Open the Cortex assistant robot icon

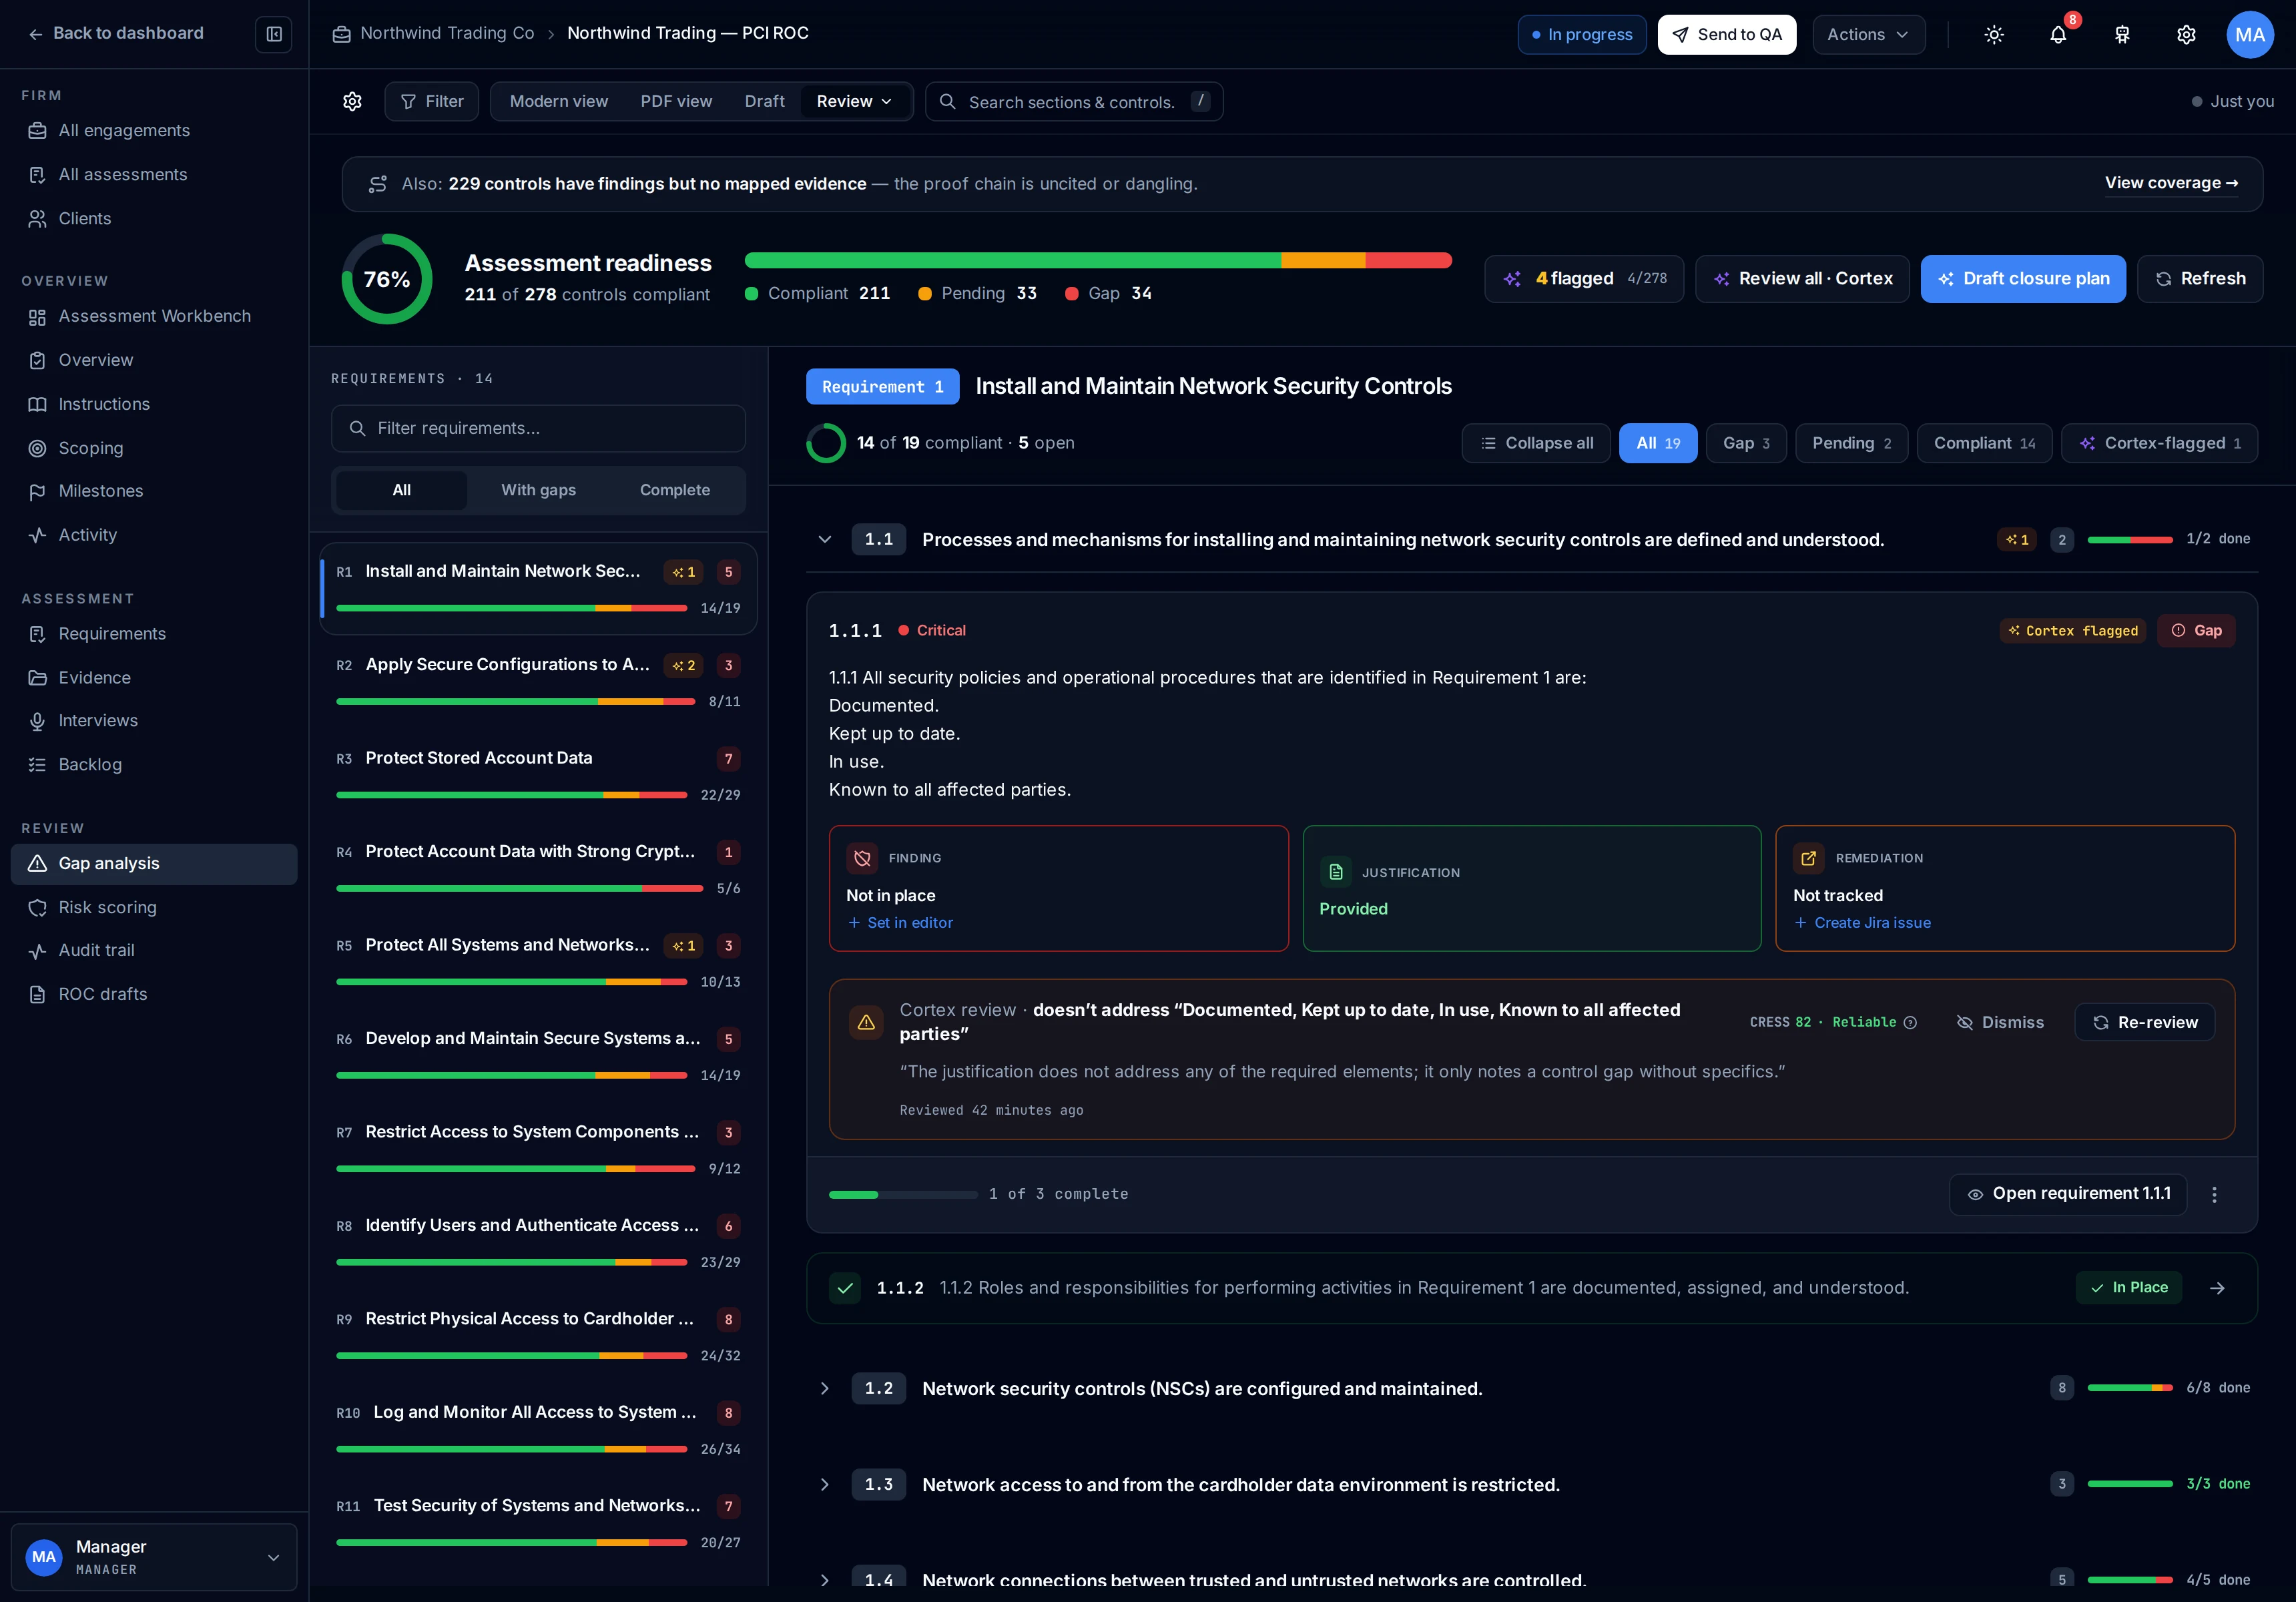coord(2122,35)
